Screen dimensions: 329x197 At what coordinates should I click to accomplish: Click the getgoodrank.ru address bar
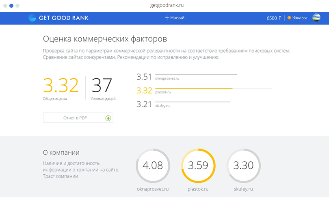pyautogui.click(x=167, y=5)
